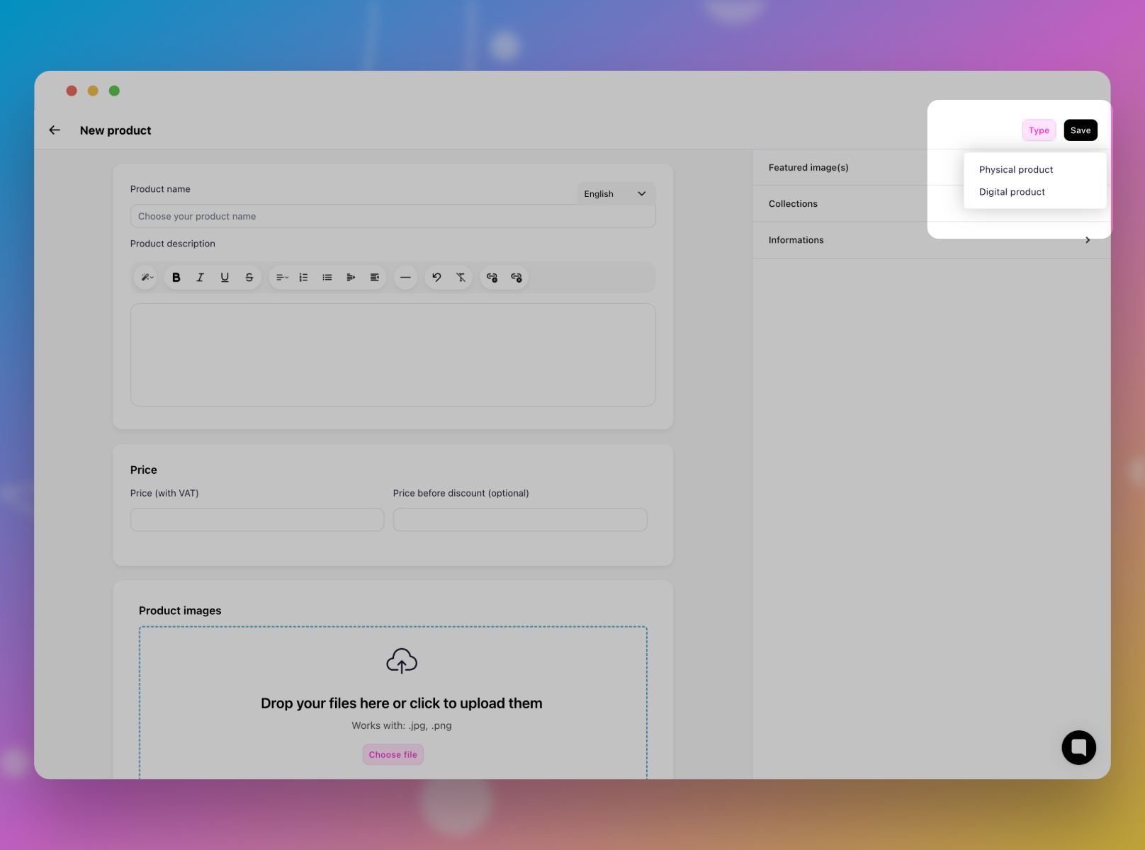Open the English language dropdown
Viewport: 1145px width, 850px height.
pos(615,194)
